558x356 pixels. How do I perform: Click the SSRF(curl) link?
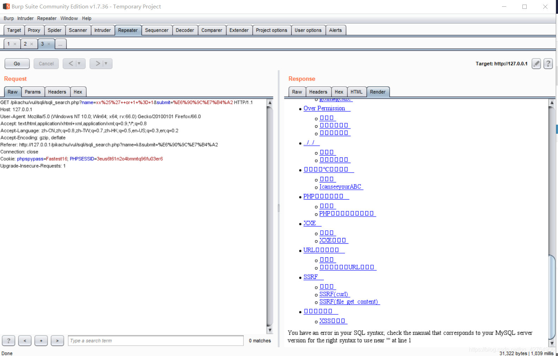(x=334, y=294)
